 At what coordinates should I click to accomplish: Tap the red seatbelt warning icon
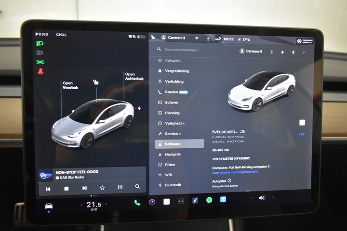(40, 71)
